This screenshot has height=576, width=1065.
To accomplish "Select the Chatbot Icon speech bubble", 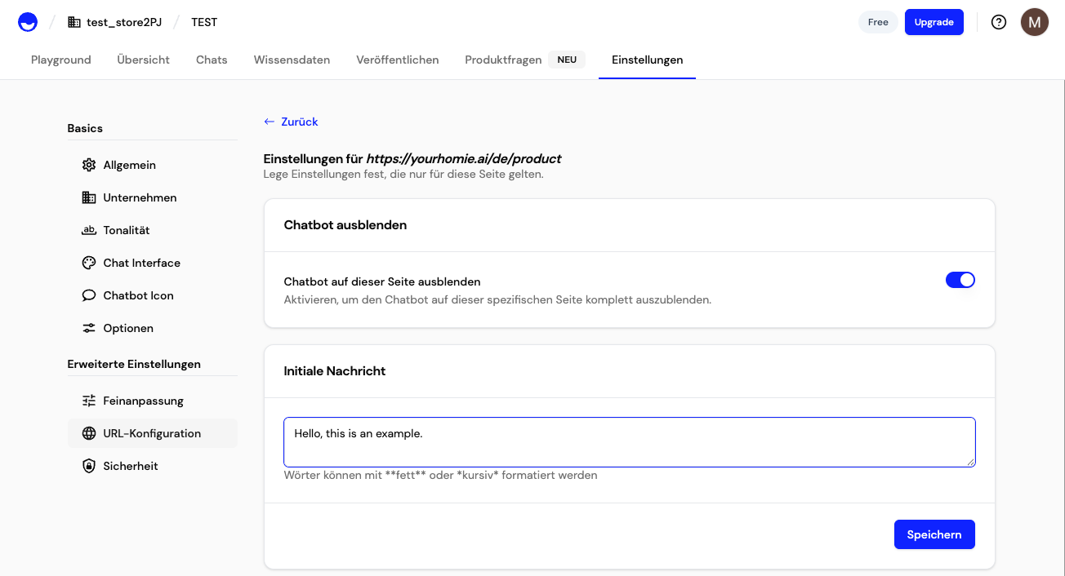I will pyautogui.click(x=89, y=295).
